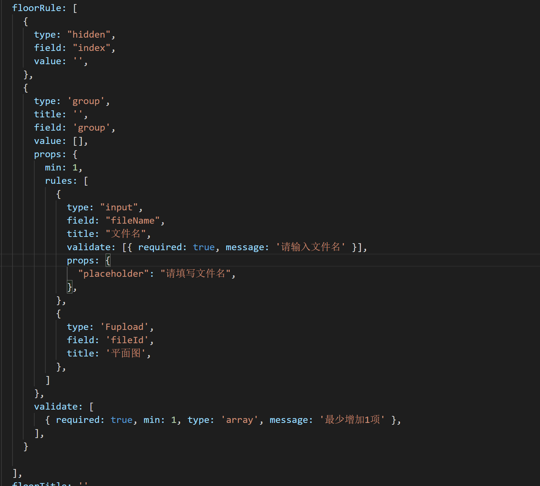Click the first true keyword in validate
Screen dimensions: 540x486
coord(204,247)
